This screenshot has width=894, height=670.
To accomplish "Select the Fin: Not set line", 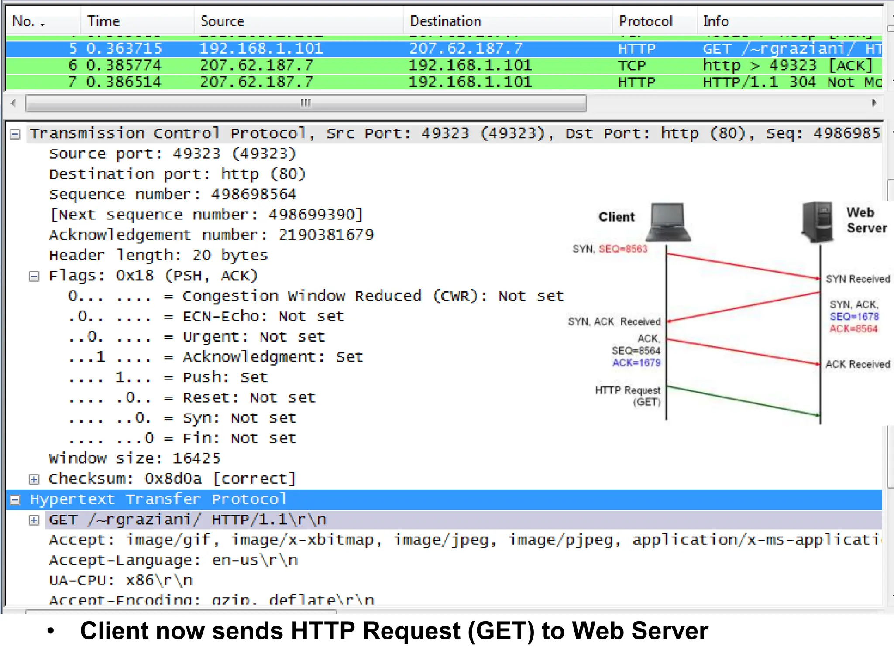I will pos(182,438).
